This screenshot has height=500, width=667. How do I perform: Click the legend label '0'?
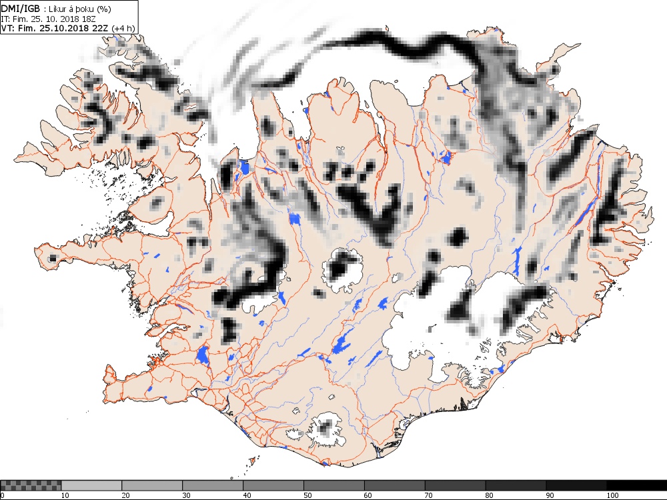(2, 495)
